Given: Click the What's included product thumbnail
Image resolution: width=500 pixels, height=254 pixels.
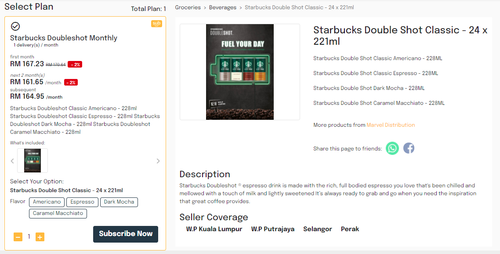Looking at the screenshot, I should (33, 161).
